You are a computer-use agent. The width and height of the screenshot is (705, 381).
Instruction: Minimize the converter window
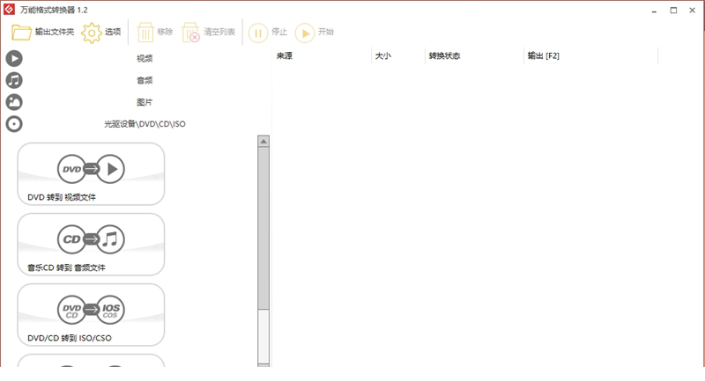(x=654, y=11)
